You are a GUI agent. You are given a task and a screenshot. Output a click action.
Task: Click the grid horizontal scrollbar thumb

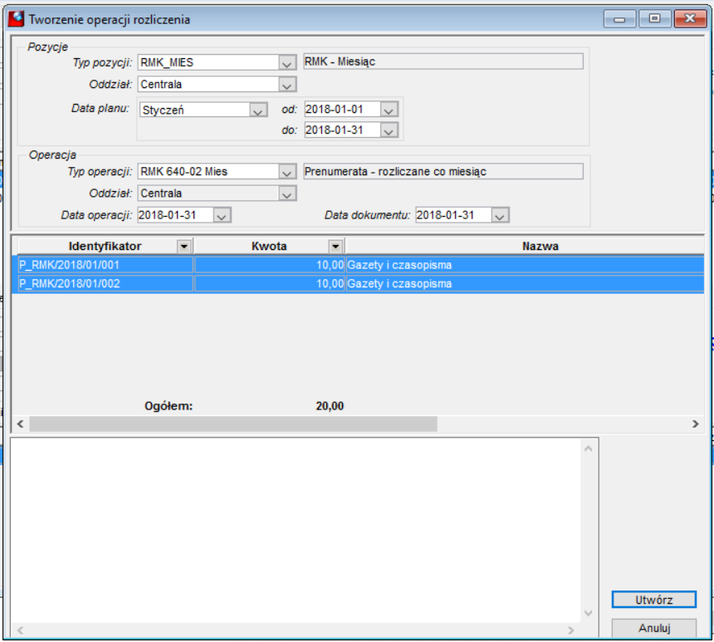tap(233, 424)
